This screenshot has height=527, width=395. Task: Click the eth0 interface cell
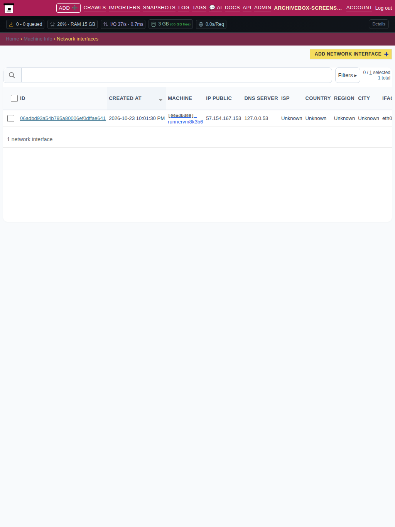coord(387,118)
